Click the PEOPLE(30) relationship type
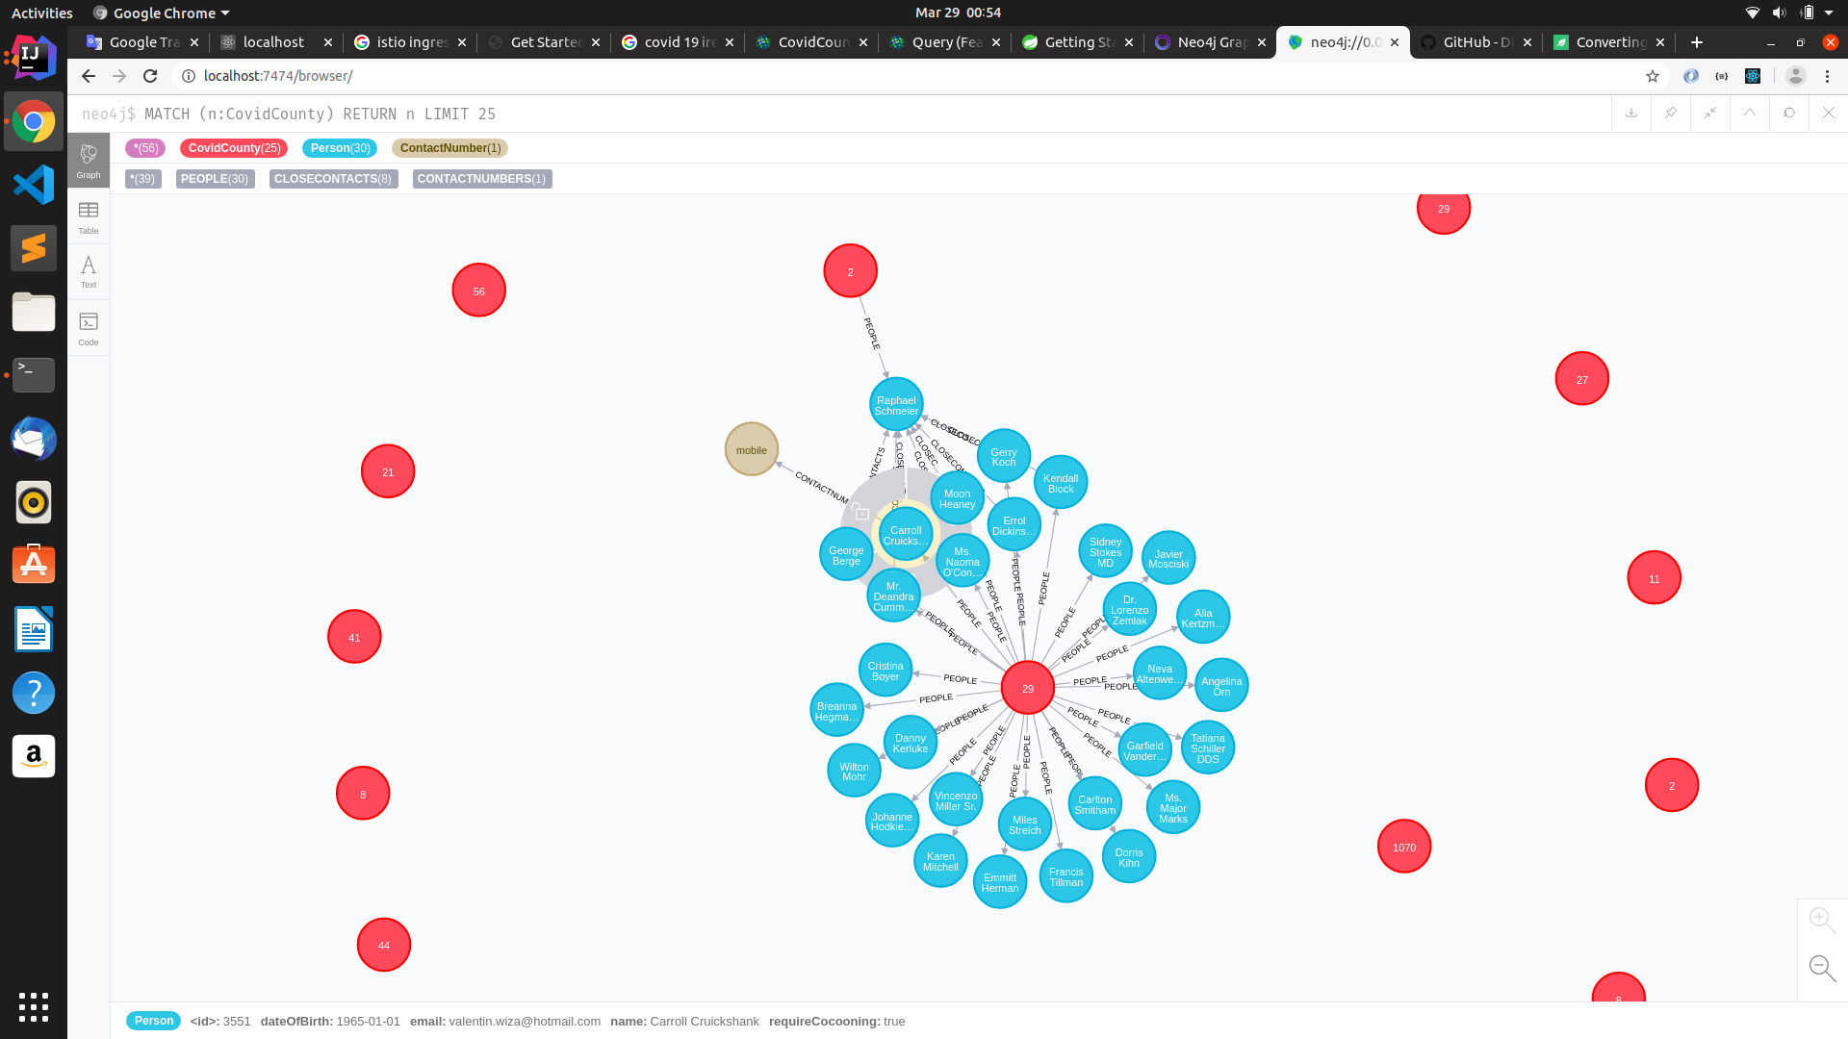The image size is (1848, 1039). coord(215,179)
